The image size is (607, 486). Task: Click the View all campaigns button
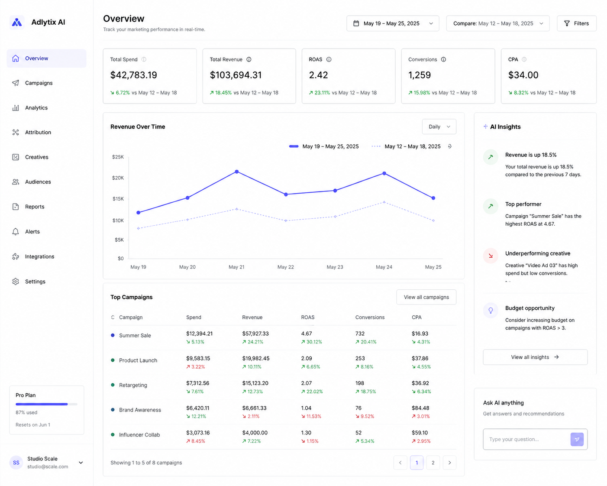coord(426,297)
